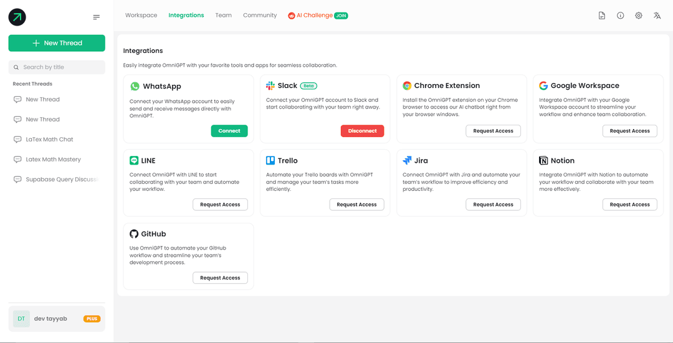Click the Chrome Extension card title

click(x=447, y=86)
